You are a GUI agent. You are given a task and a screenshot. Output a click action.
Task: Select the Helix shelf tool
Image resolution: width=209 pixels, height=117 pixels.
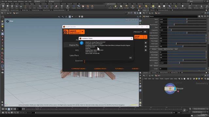[92, 6]
